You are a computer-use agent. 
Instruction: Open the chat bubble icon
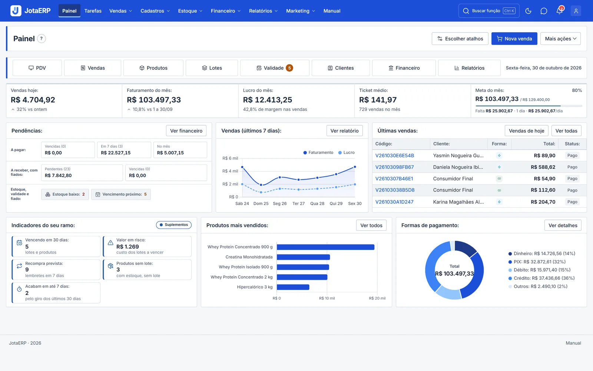pos(544,11)
